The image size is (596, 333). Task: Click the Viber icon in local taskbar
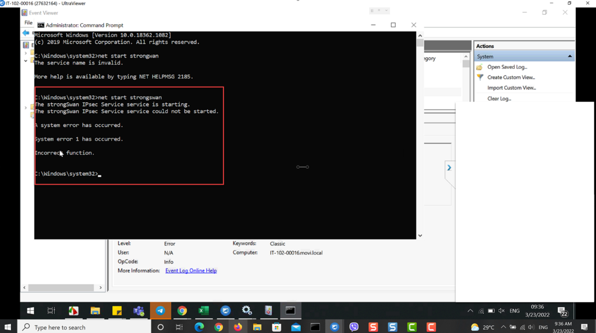pos(354,327)
